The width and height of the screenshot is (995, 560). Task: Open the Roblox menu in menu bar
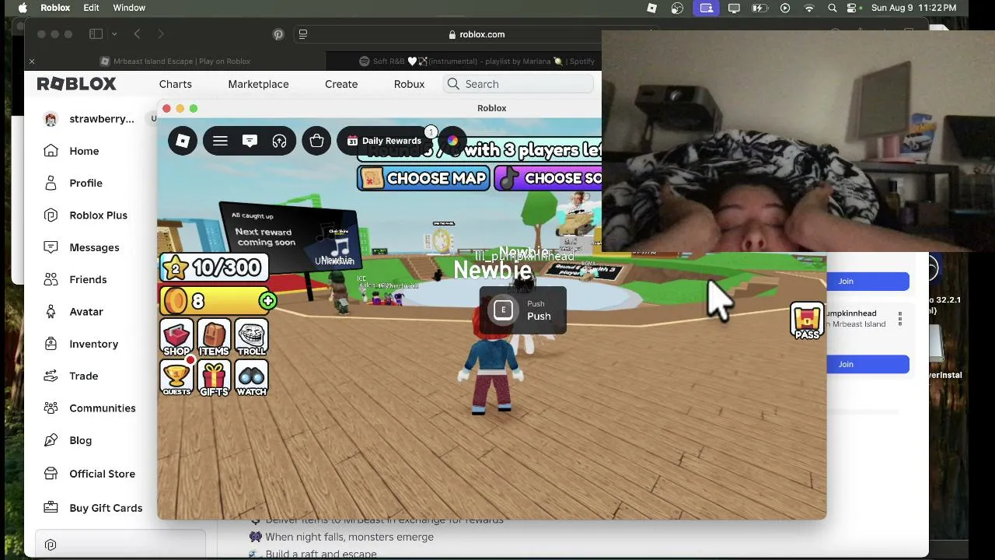[x=55, y=8]
